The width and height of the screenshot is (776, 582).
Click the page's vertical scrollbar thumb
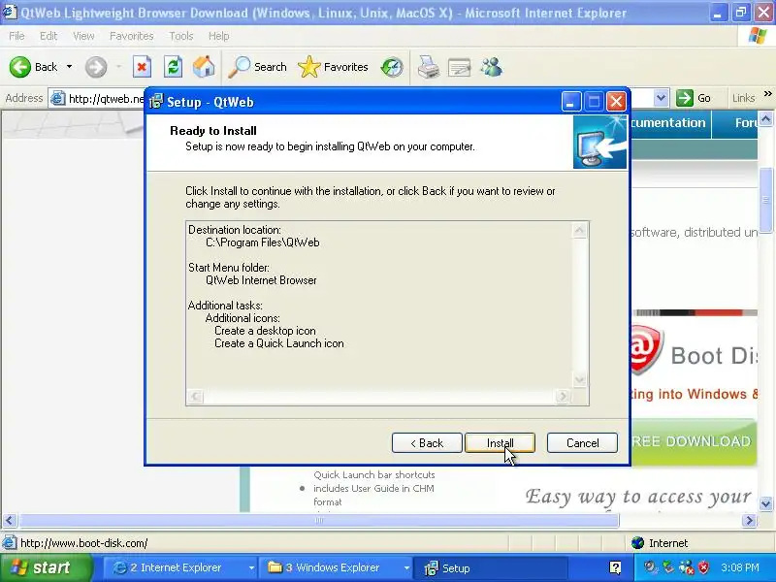click(x=765, y=200)
